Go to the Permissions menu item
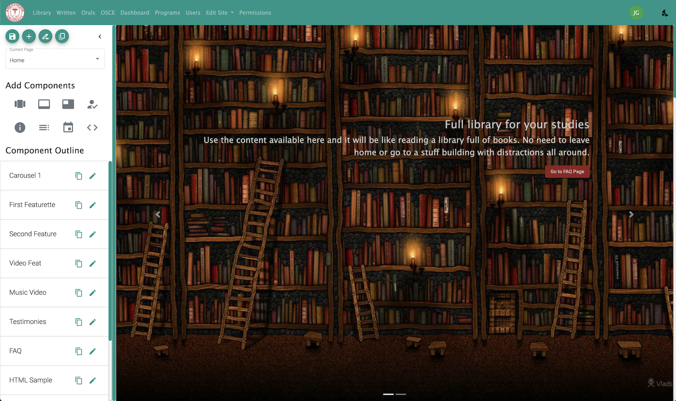 (x=255, y=13)
